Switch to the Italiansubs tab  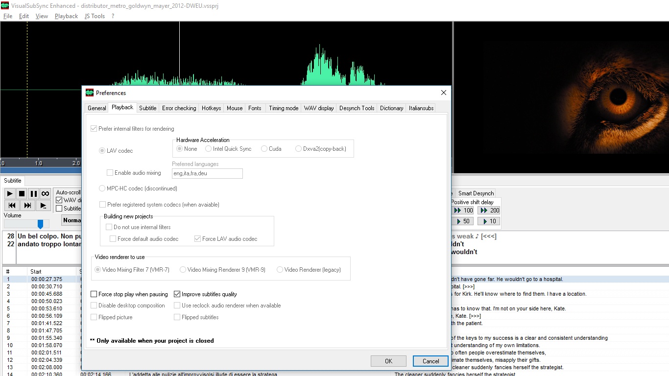pyautogui.click(x=422, y=108)
